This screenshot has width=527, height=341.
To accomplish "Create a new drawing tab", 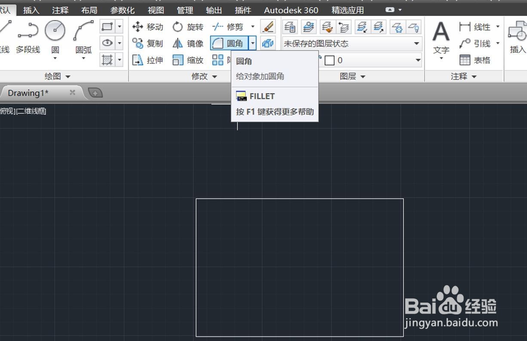I will click(x=95, y=92).
